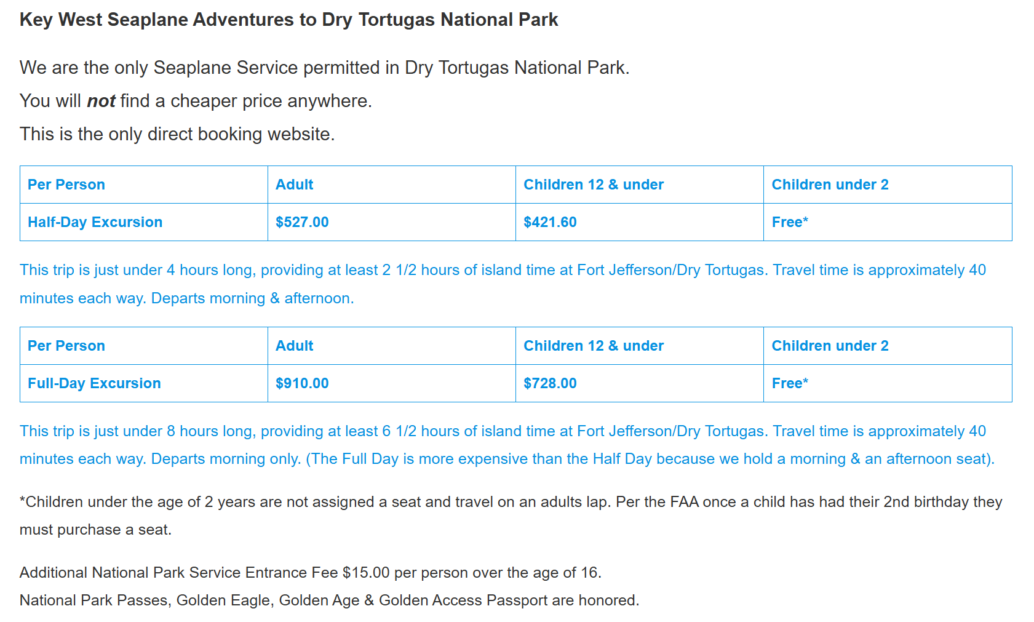Click Children 12 & under header in first table
This screenshot has height=622, width=1034.
click(x=594, y=185)
